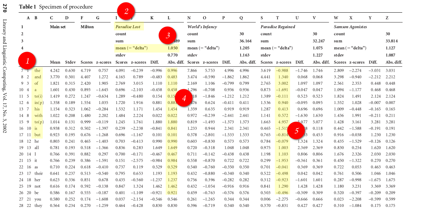Click the "Table 1 Specimen of procedure" caption

coord(56,7)
